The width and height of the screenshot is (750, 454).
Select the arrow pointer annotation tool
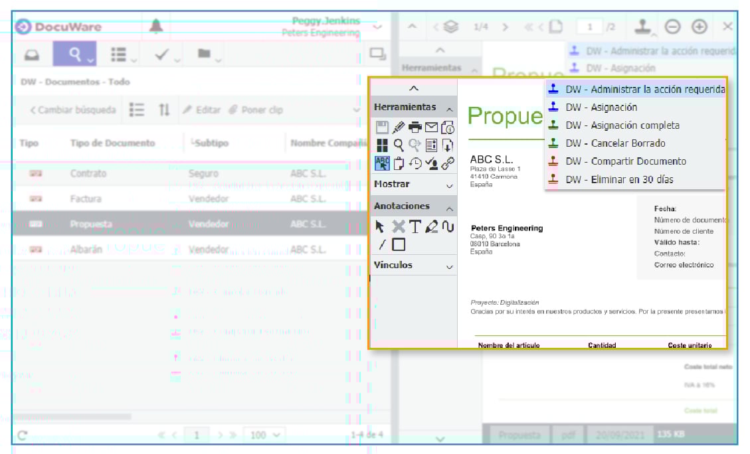(x=380, y=227)
